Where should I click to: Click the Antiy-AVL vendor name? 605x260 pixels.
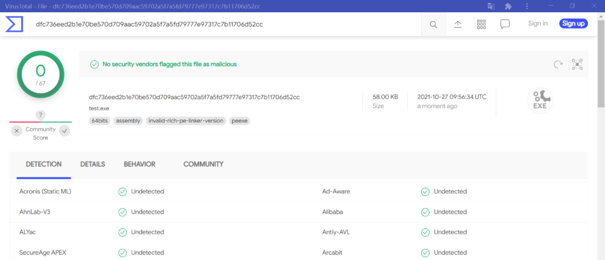click(336, 232)
